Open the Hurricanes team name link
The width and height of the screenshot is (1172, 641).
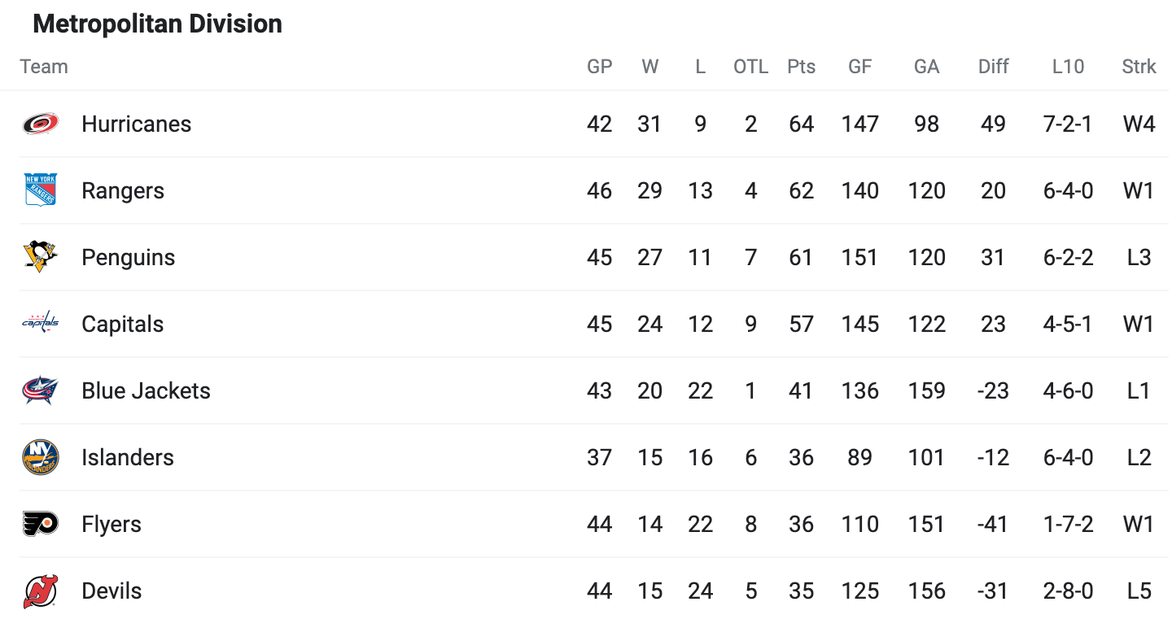(137, 124)
